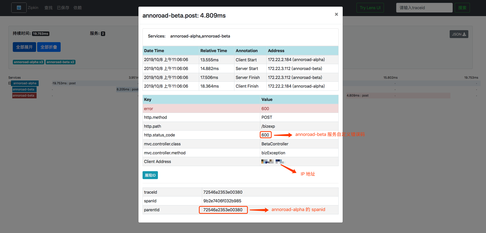Click the 18.364ms relative time
486x233 pixels.
click(x=210, y=86)
